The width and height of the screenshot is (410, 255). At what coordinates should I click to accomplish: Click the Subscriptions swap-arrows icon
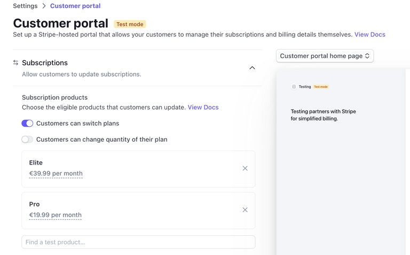[x=16, y=63]
